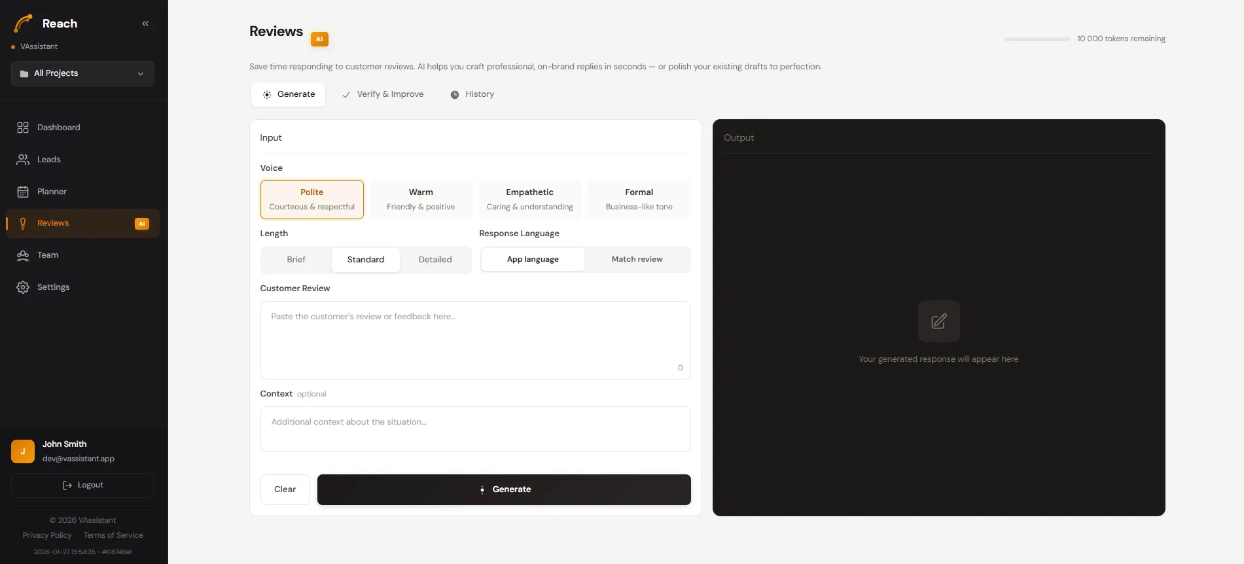Select the Polite voice option
1244x564 pixels.
click(x=312, y=200)
